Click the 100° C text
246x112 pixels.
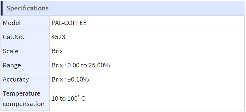point(76,98)
